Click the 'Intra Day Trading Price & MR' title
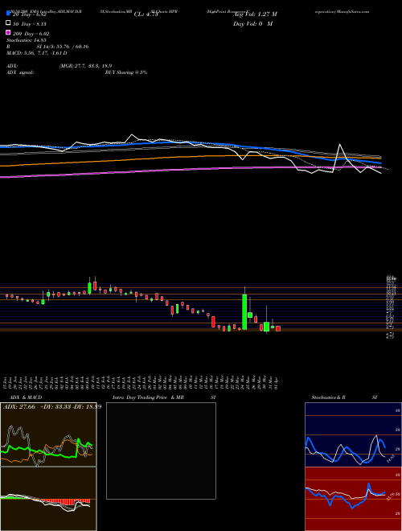 click(148, 397)
